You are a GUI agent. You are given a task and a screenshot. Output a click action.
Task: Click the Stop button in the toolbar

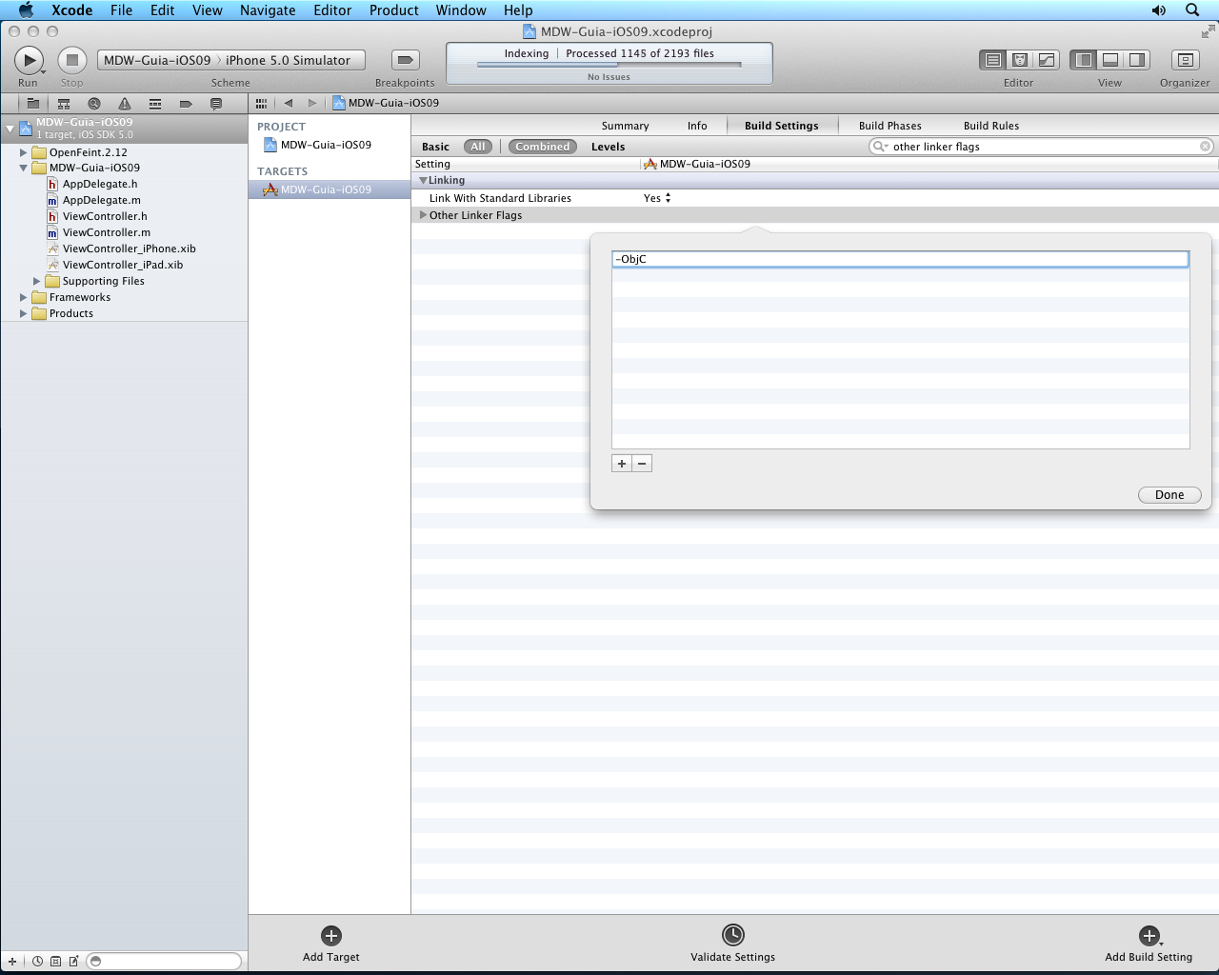(x=71, y=60)
